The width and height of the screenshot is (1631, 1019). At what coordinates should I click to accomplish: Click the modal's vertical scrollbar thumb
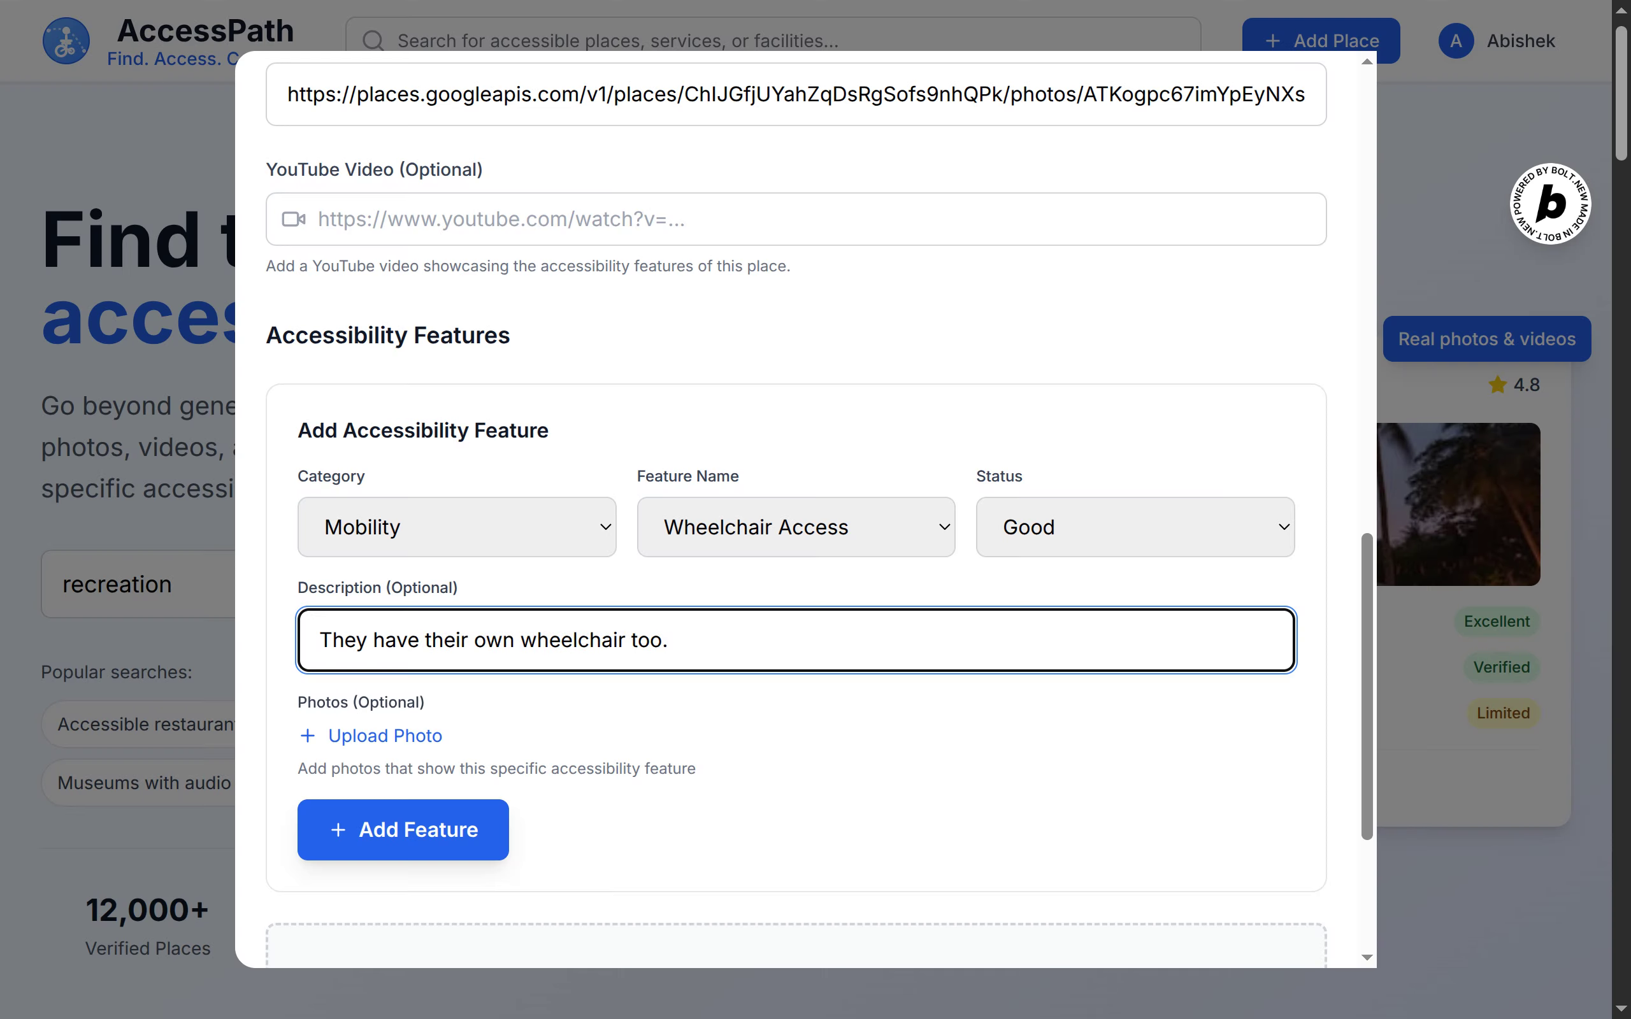[1367, 686]
